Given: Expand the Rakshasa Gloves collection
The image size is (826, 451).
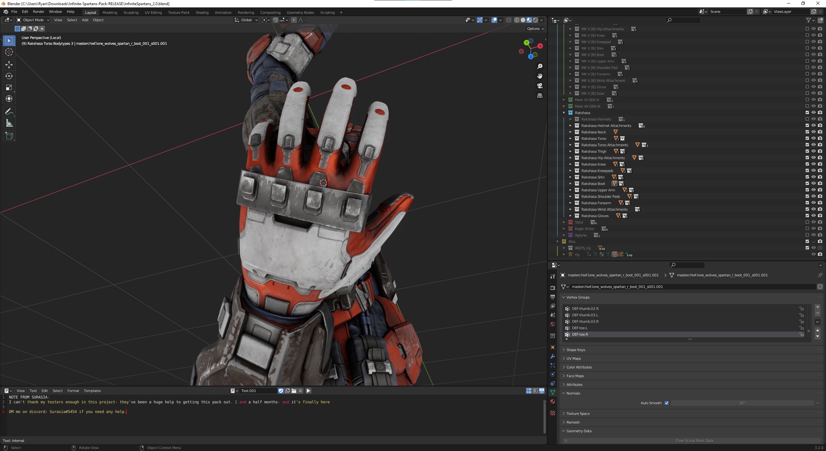Looking at the screenshot, I should [x=570, y=216].
